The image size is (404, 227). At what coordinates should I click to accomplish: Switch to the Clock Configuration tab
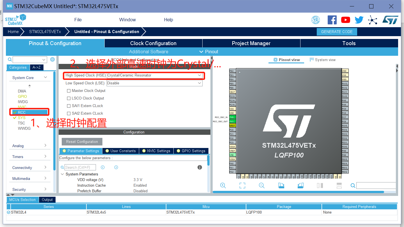(153, 43)
